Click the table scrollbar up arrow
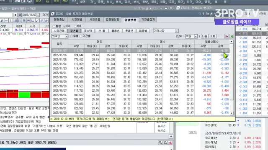268x150 pixels. (232, 42)
